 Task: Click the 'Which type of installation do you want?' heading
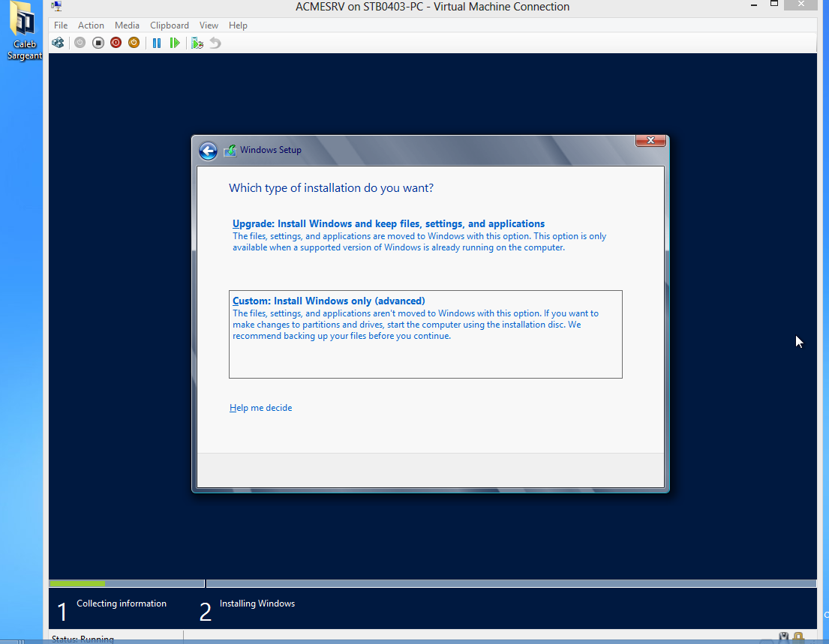(x=331, y=188)
